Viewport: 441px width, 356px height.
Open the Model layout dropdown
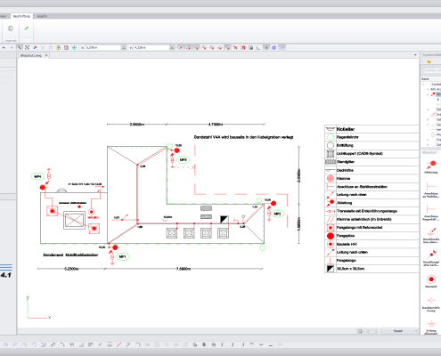point(399,331)
